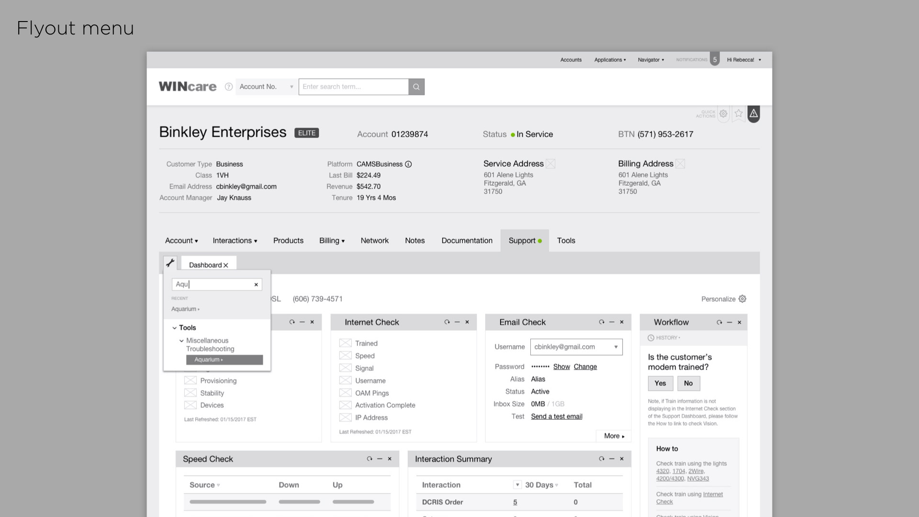Open the Billing tab menu

(332, 241)
